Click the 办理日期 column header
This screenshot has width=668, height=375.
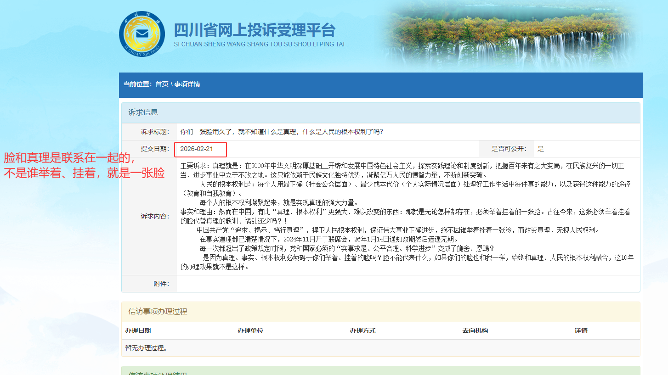pos(138,331)
